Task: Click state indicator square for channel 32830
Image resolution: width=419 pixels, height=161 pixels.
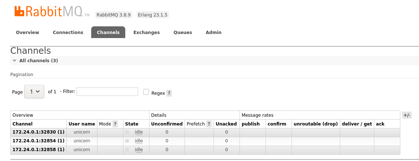Action: click(127, 132)
